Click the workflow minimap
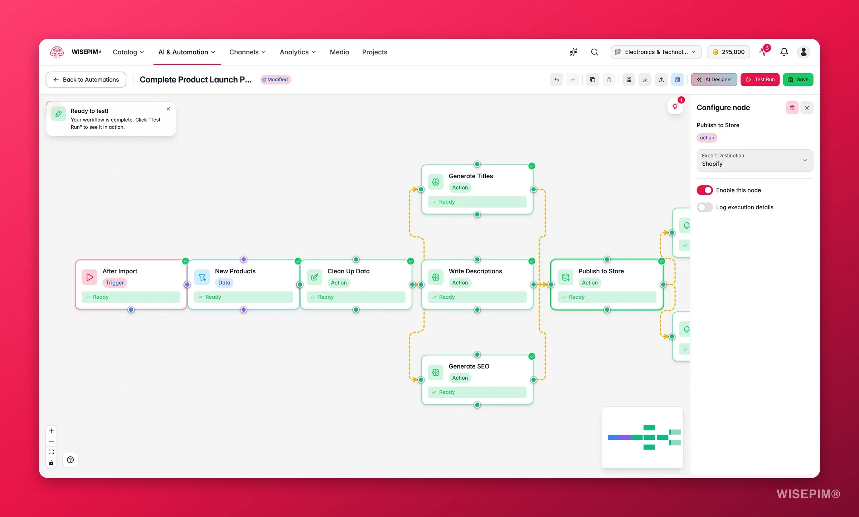This screenshot has width=859, height=517. pyautogui.click(x=642, y=437)
